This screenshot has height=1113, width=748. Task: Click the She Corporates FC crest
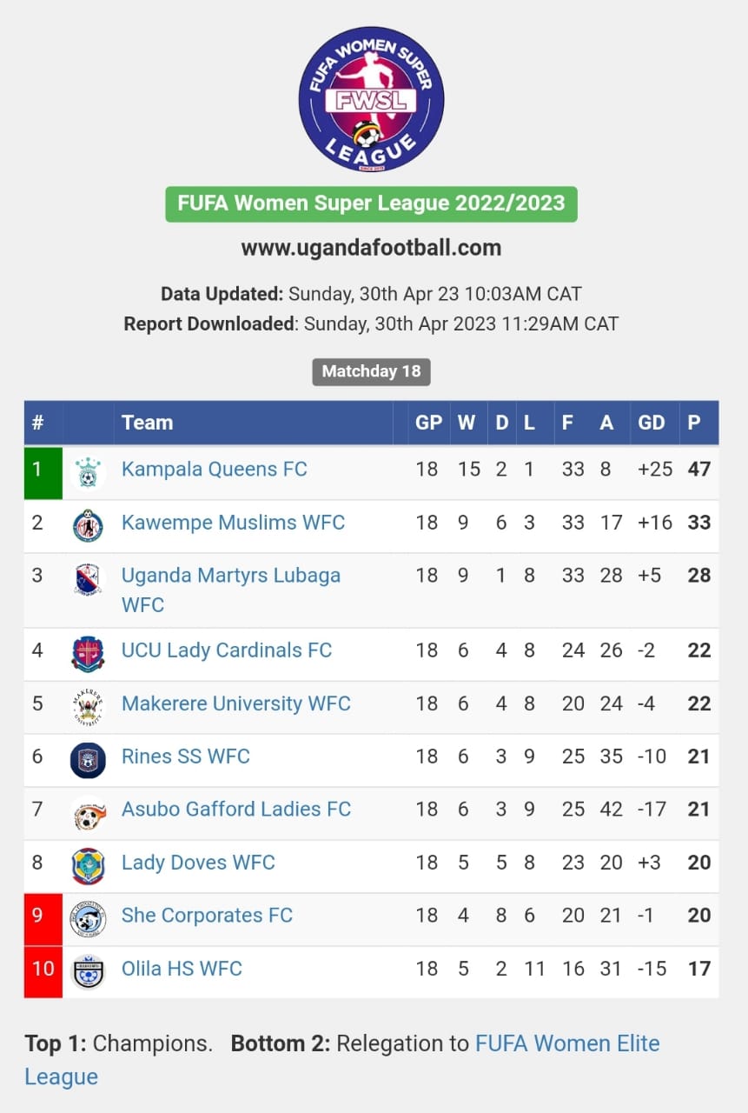(88, 919)
